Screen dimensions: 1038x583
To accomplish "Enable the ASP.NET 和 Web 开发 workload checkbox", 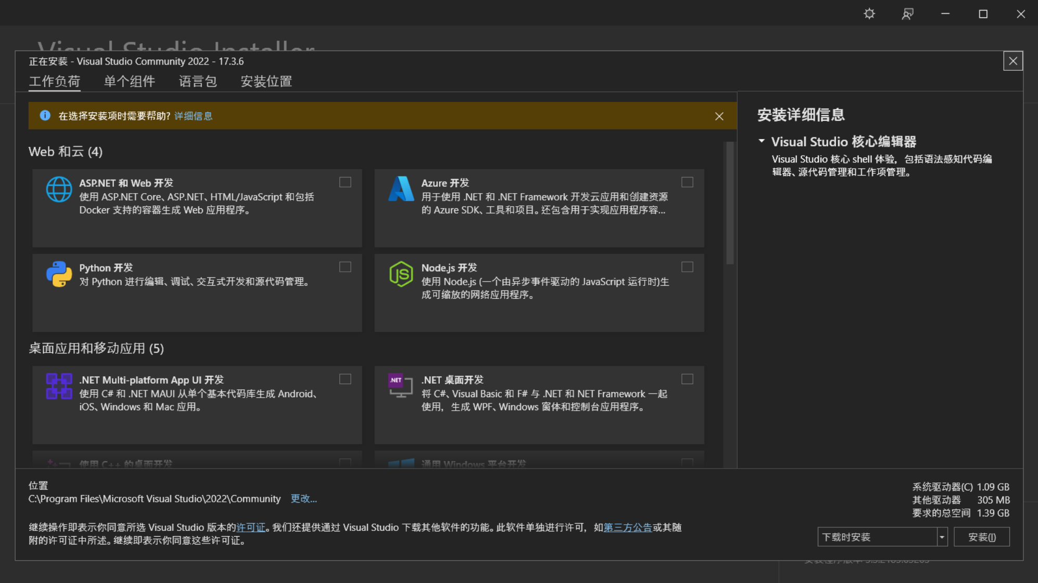I will (345, 182).
